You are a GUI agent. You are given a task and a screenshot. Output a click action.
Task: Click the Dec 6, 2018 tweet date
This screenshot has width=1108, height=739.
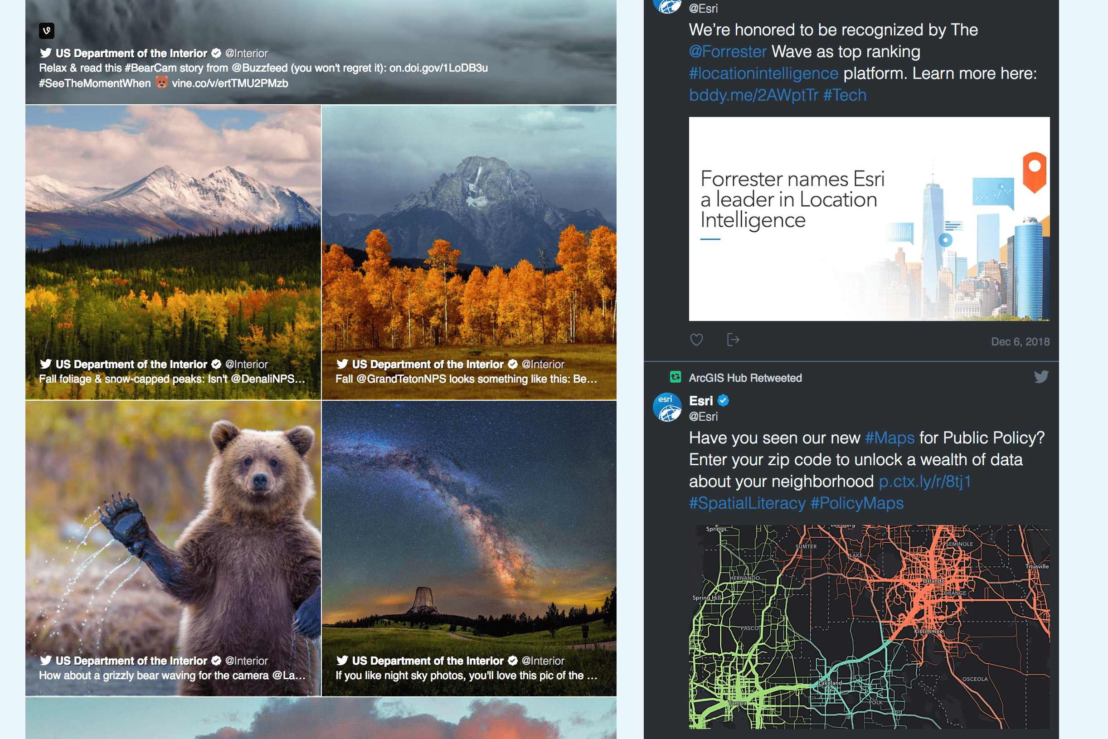[1020, 342]
